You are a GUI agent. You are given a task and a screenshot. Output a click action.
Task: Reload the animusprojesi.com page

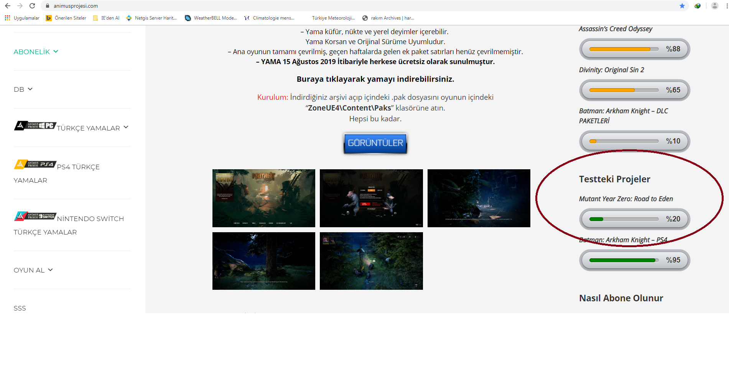[32, 6]
